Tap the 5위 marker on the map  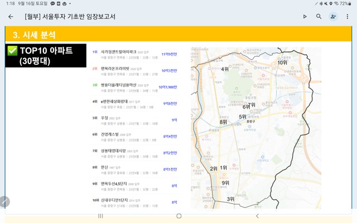[x=243, y=117]
